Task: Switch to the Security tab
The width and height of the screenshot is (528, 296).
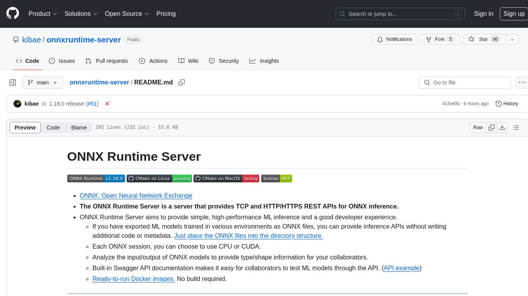Action: [x=224, y=61]
